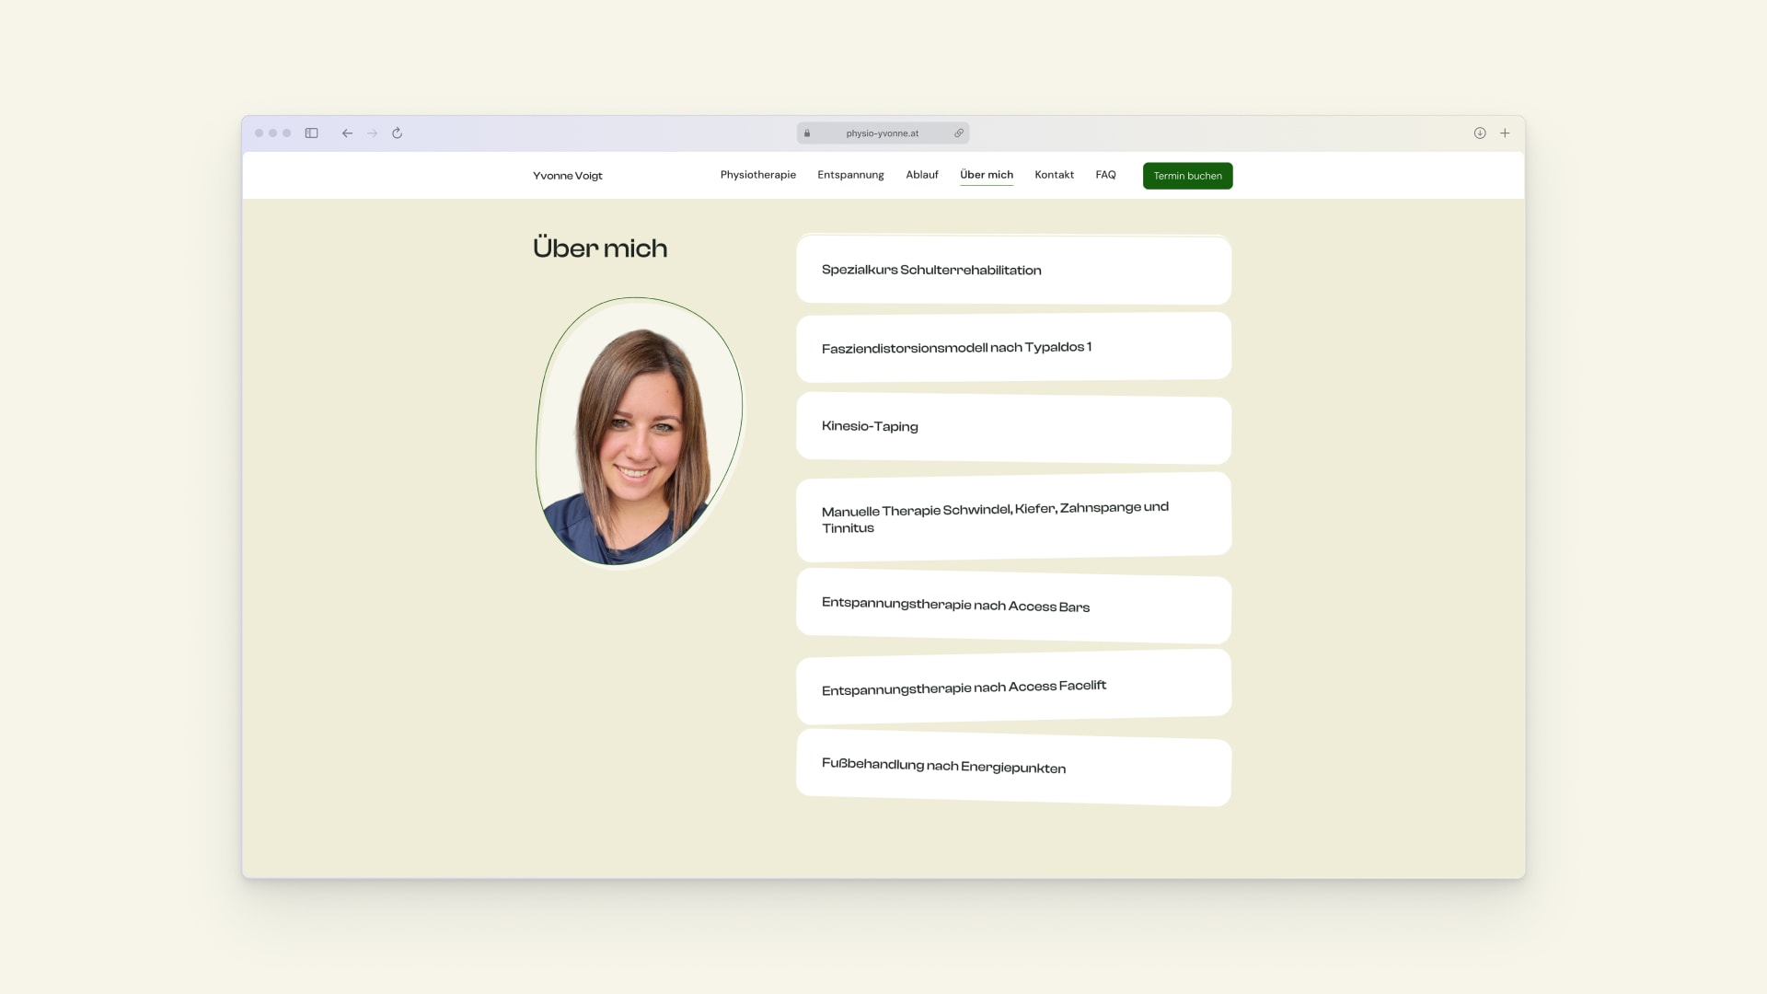Click the Spezialkurs Schulterrehabilitation card
Screen dimensions: 1767x994
point(1013,270)
